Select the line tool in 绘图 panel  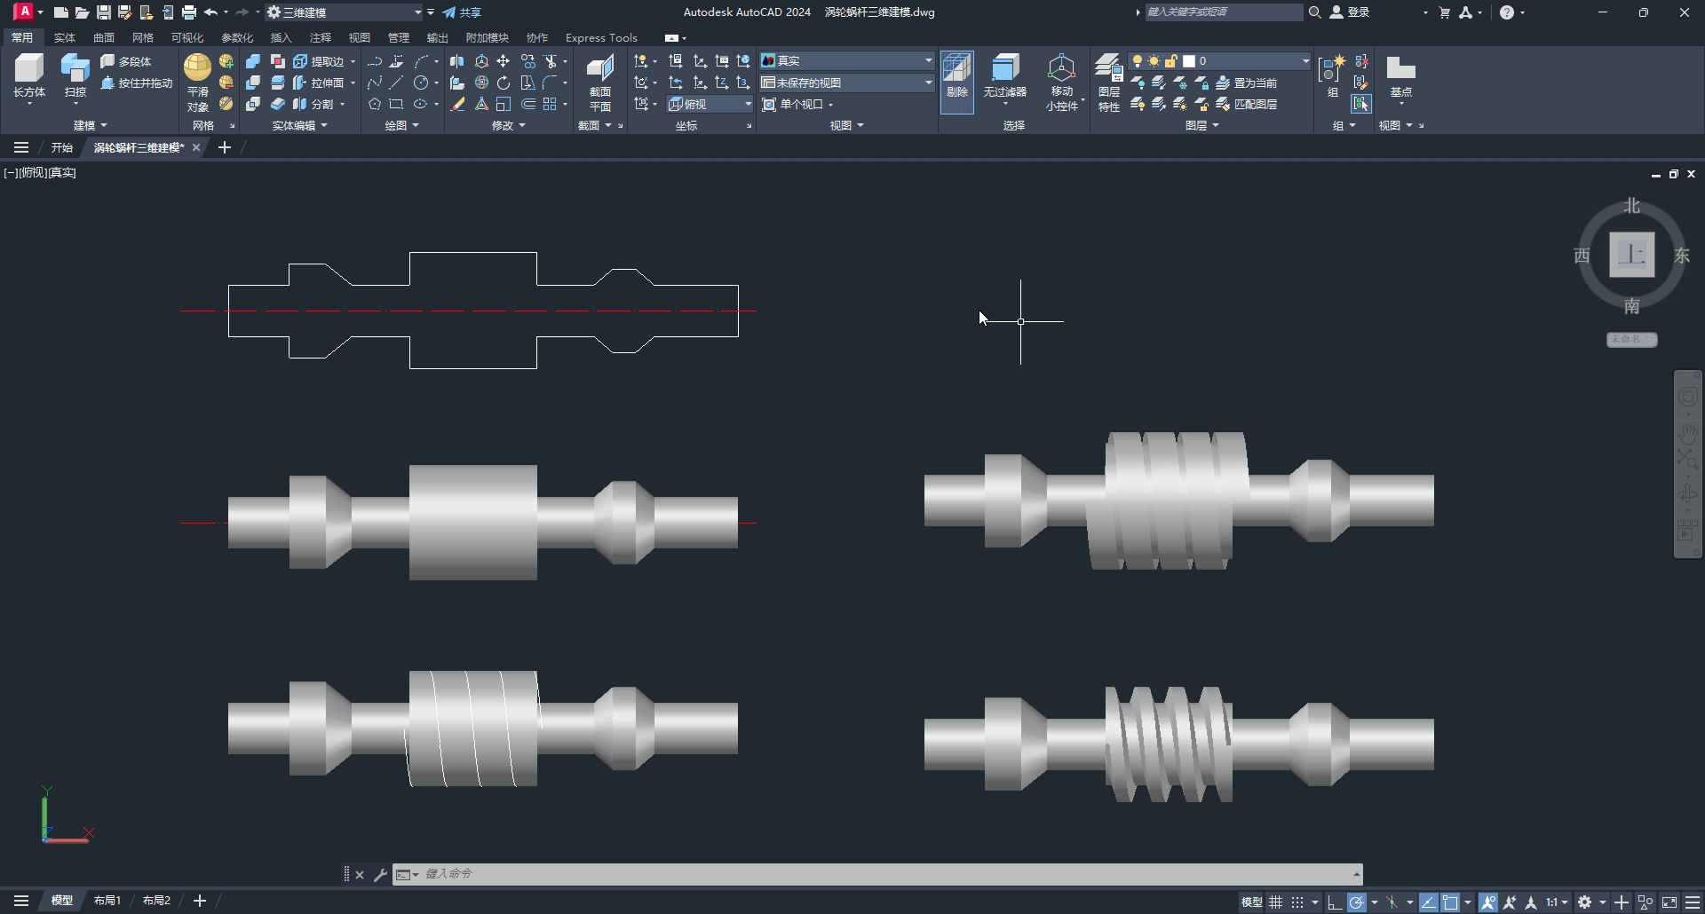point(396,83)
